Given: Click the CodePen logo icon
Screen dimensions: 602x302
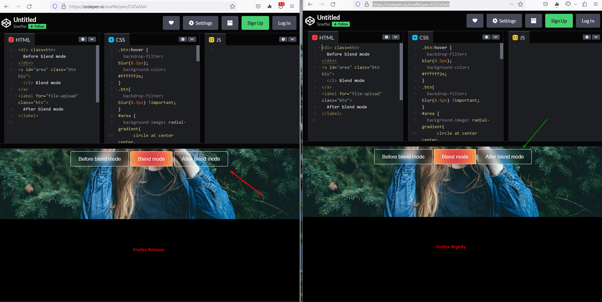Looking at the screenshot, I should point(6,23).
